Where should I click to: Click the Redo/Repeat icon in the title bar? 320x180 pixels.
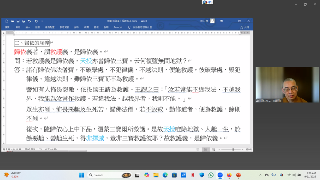click(36, 21)
